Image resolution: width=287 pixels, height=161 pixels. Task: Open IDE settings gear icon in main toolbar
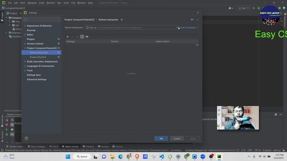click(279, 8)
